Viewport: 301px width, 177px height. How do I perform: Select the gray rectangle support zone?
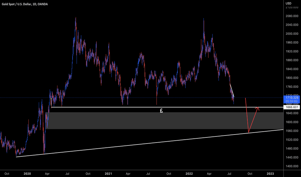pyautogui.click(x=165, y=121)
